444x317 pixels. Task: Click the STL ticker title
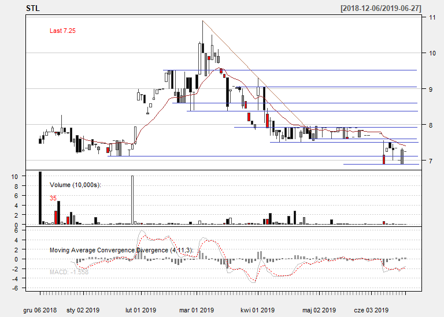[33, 9]
